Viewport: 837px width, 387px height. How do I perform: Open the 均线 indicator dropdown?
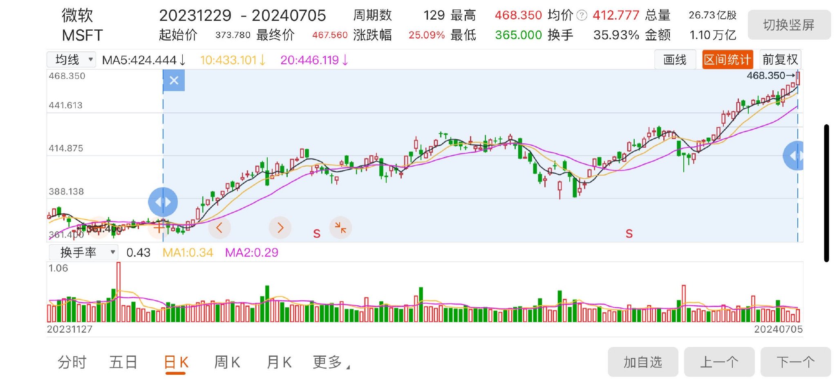click(x=70, y=59)
